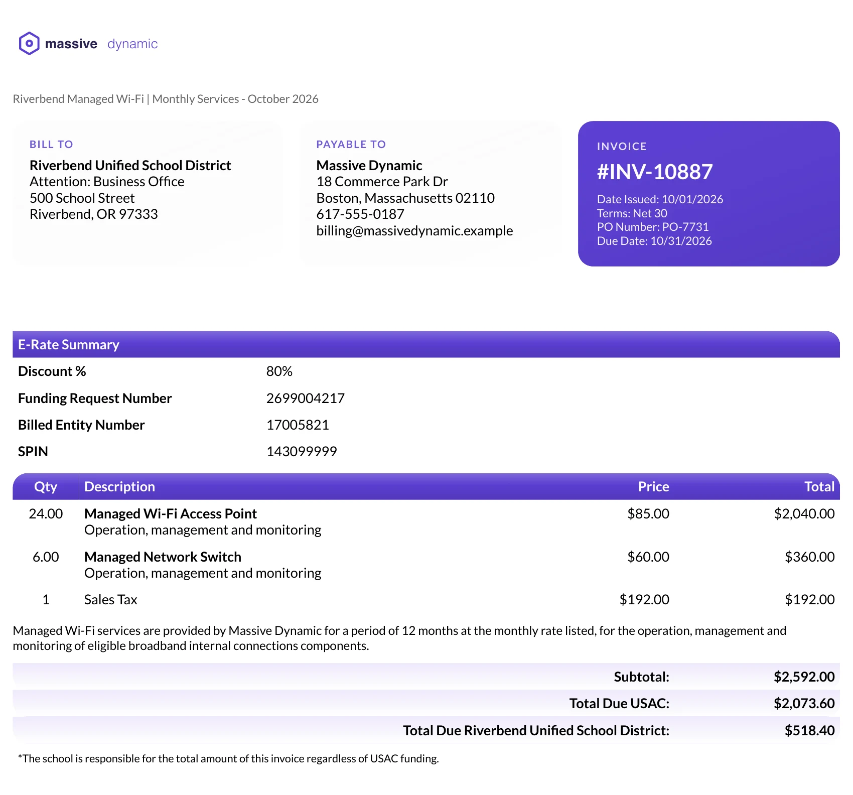Click the BILL TO heading
This screenshot has height=795, width=853.
51,145
